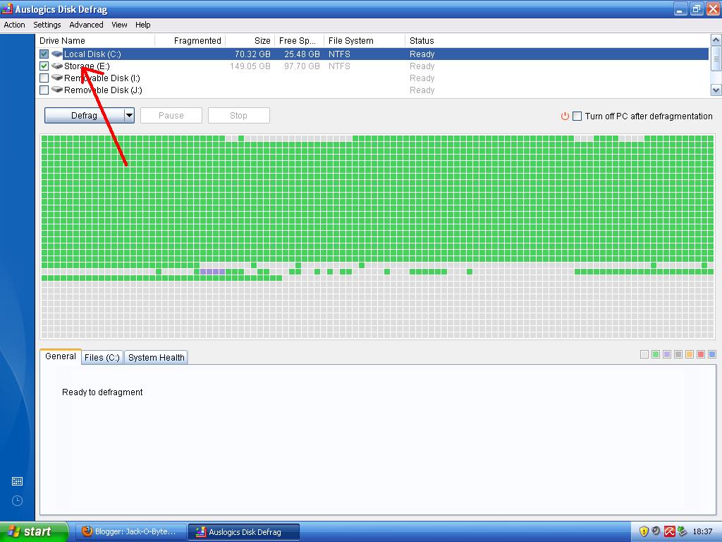Click the Defrag button
Viewport: 722px width, 542px height.
coord(85,115)
